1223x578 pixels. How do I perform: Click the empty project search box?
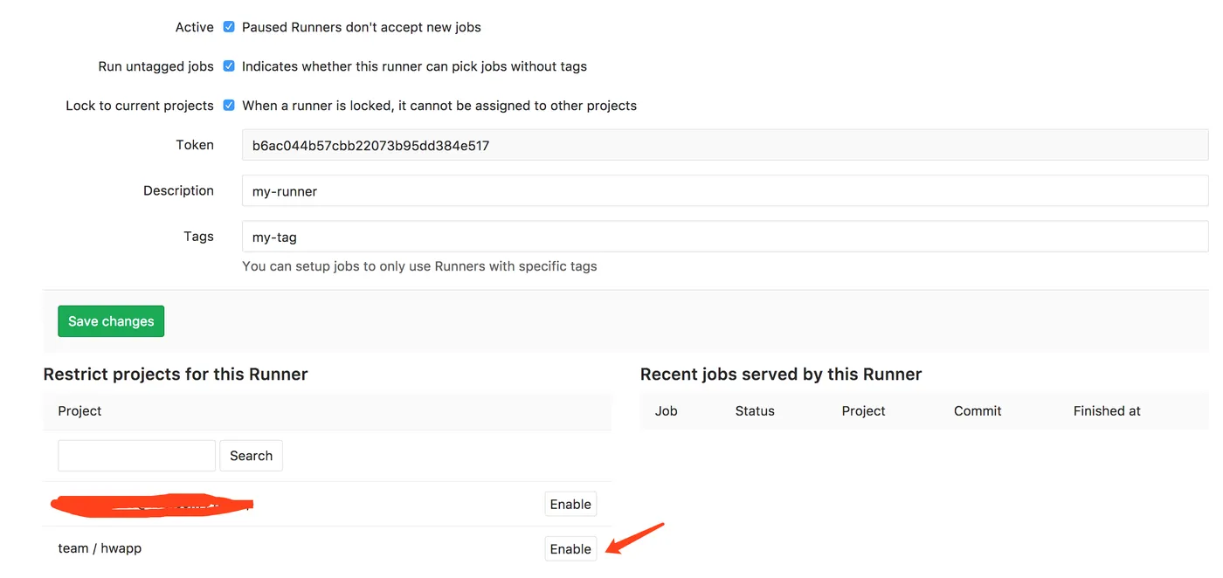tap(136, 456)
